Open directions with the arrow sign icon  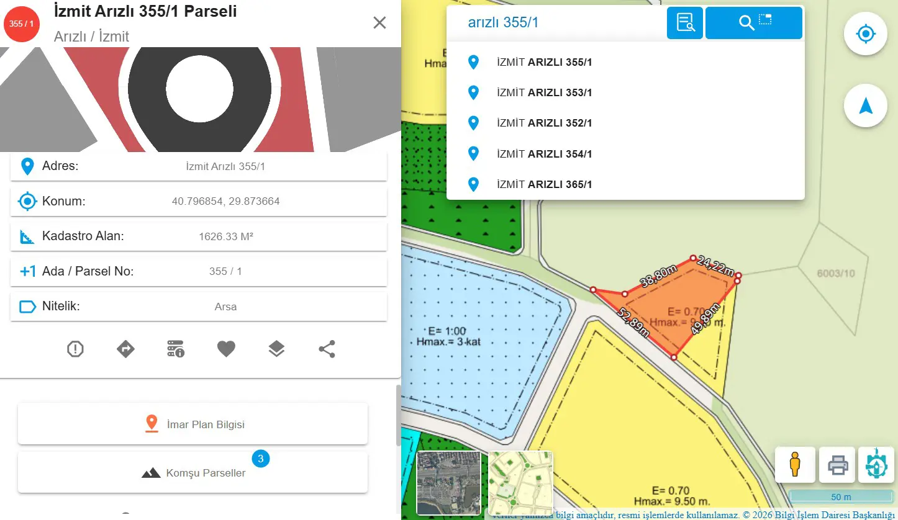coord(125,349)
